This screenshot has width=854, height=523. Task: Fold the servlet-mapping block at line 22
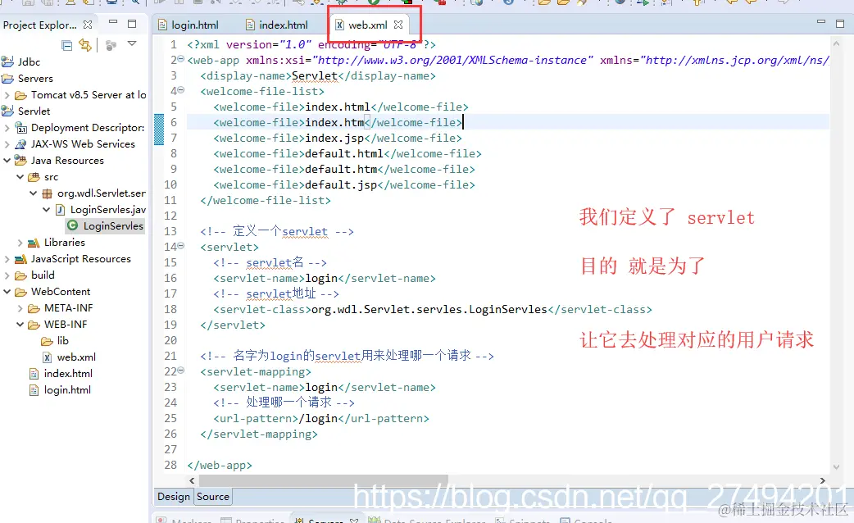click(x=181, y=371)
